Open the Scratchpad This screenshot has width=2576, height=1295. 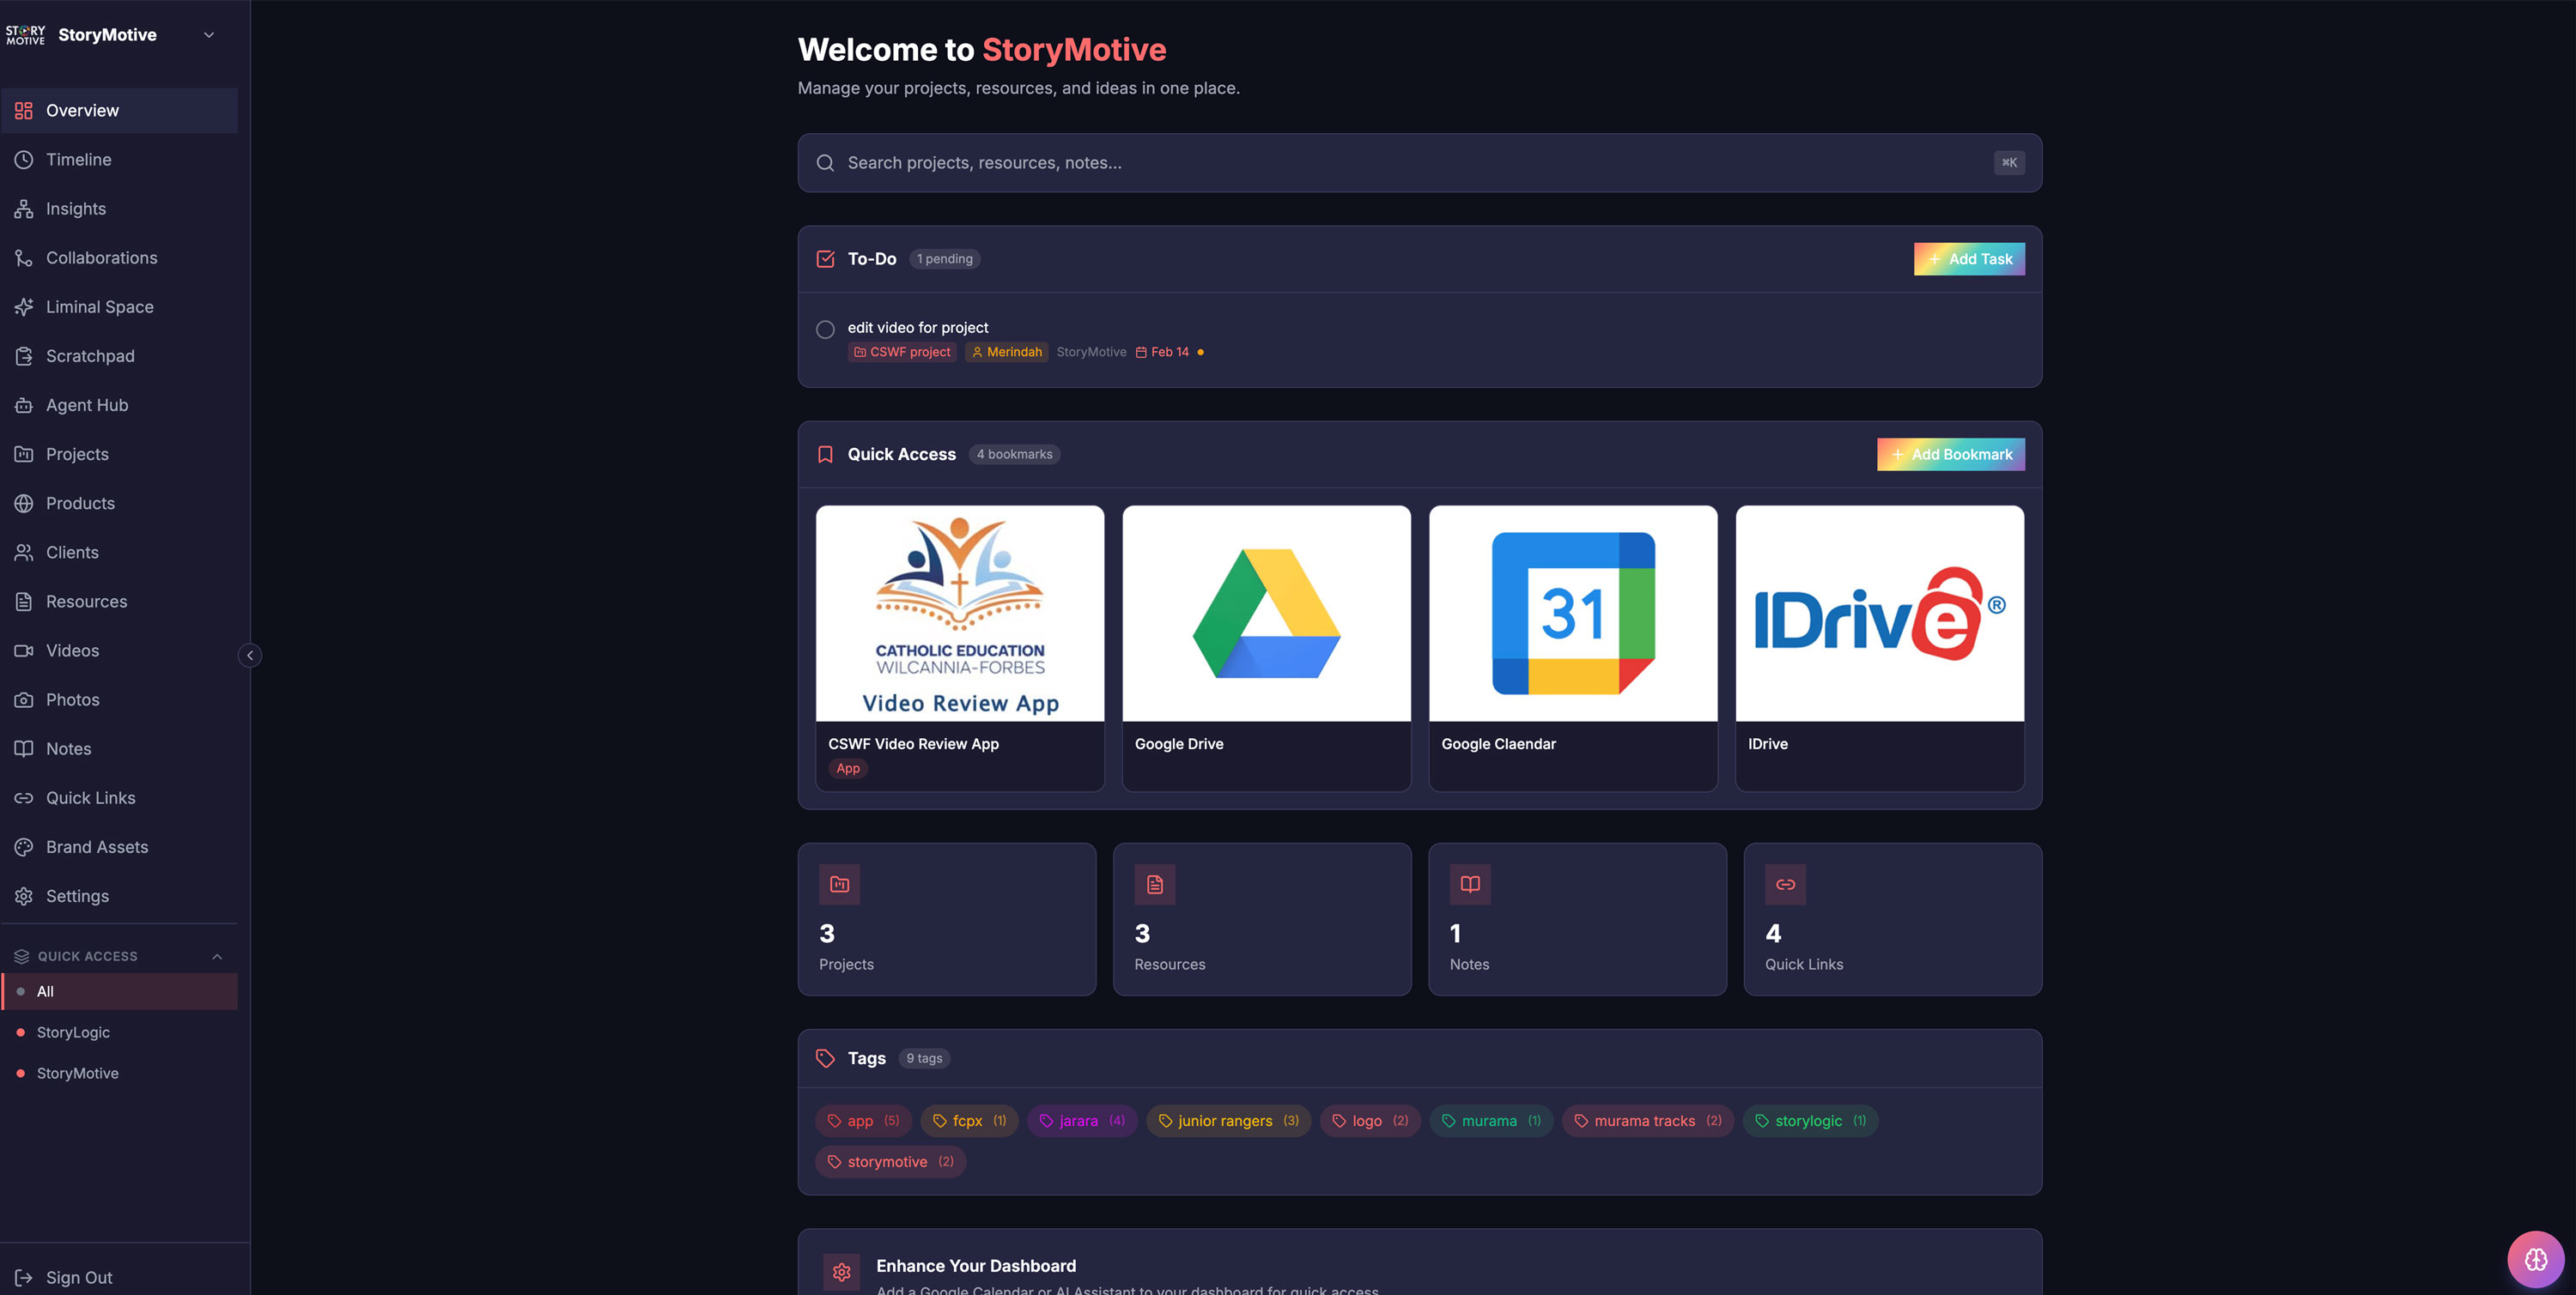[x=90, y=356]
